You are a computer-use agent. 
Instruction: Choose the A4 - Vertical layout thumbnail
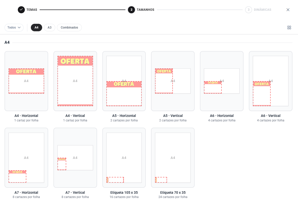[75, 81]
